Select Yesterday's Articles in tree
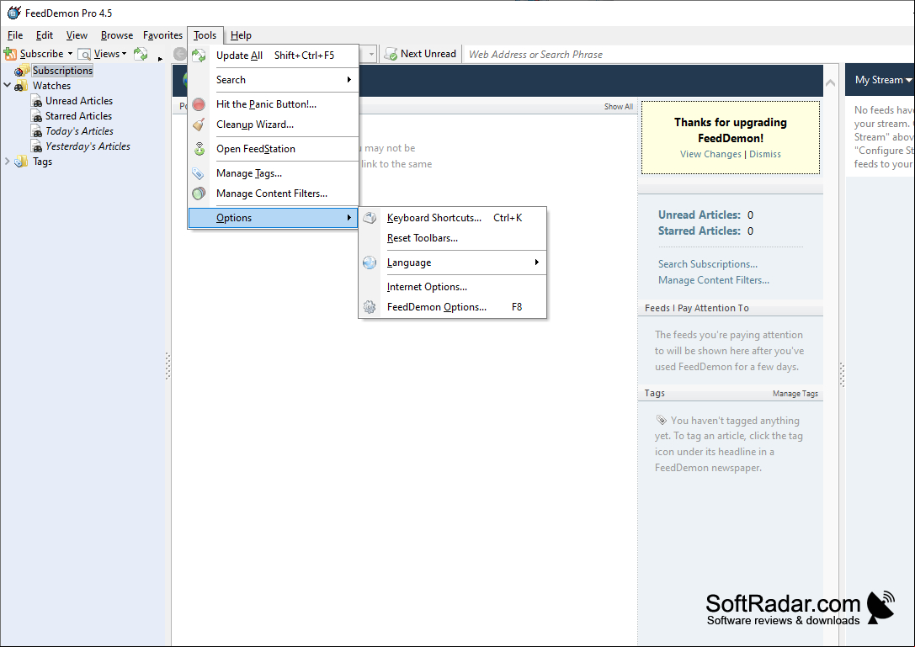 coord(88,146)
